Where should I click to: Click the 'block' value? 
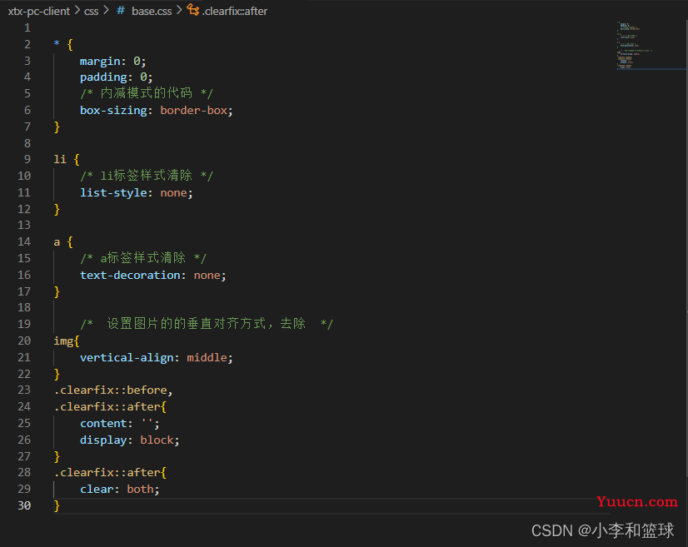tap(157, 440)
